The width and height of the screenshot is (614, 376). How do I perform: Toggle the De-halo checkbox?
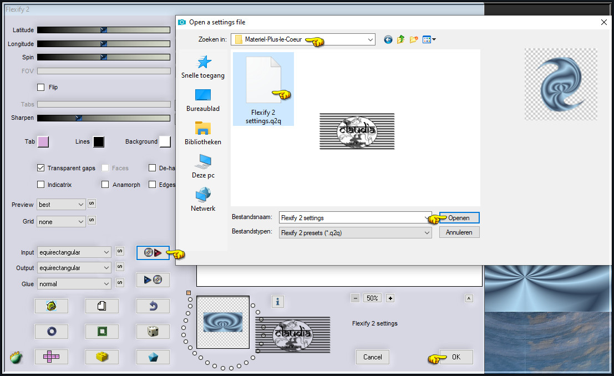(x=153, y=168)
